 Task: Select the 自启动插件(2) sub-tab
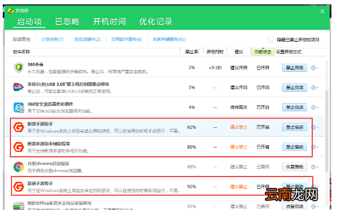(87, 39)
